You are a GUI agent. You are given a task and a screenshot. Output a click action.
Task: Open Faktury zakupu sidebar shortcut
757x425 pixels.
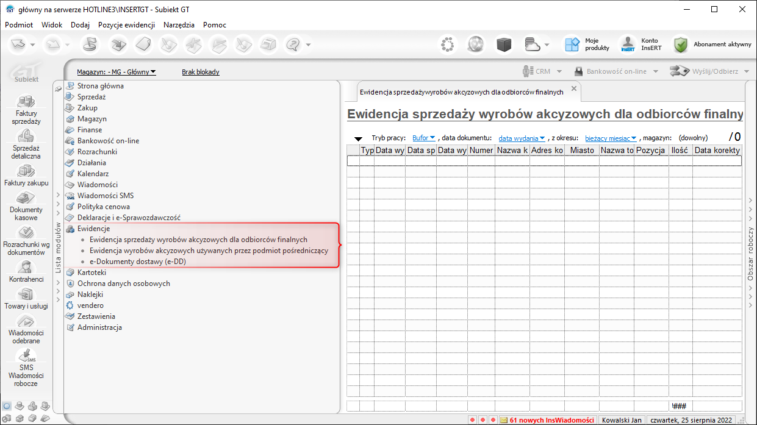(x=26, y=175)
